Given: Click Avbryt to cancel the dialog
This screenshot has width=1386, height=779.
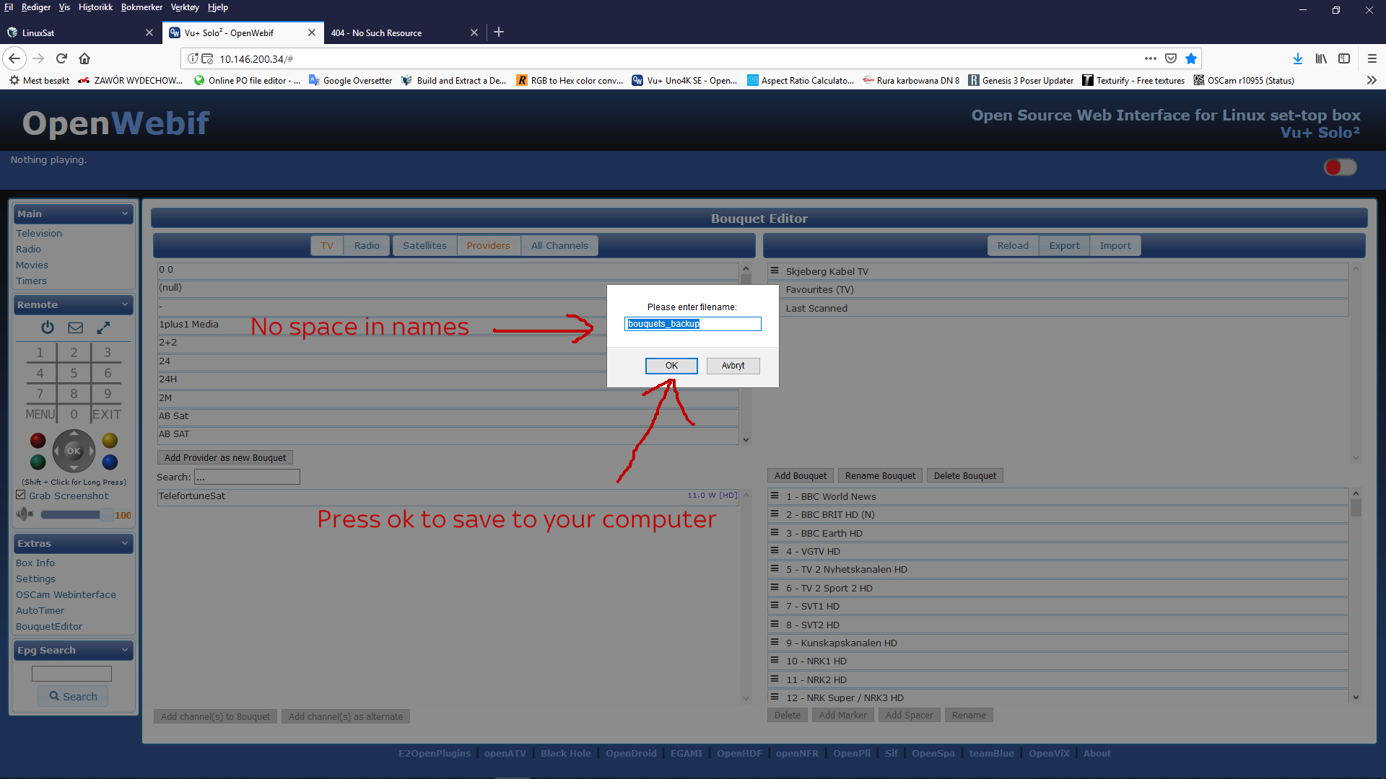Looking at the screenshot, I should click(732, 365).
